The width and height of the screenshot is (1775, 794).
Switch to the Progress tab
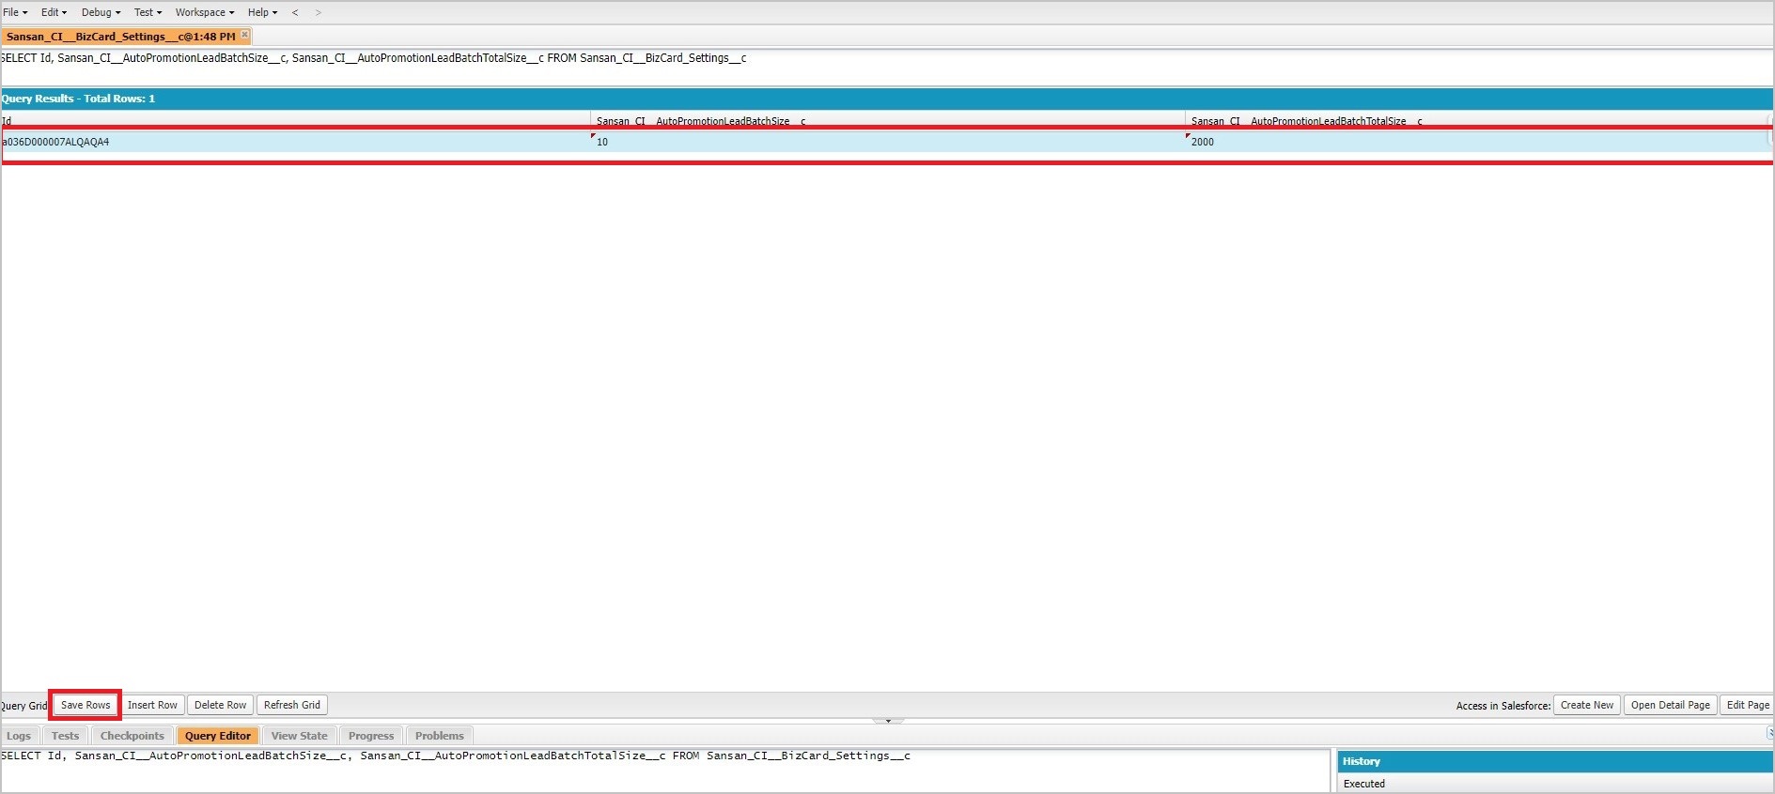[371, 736]
